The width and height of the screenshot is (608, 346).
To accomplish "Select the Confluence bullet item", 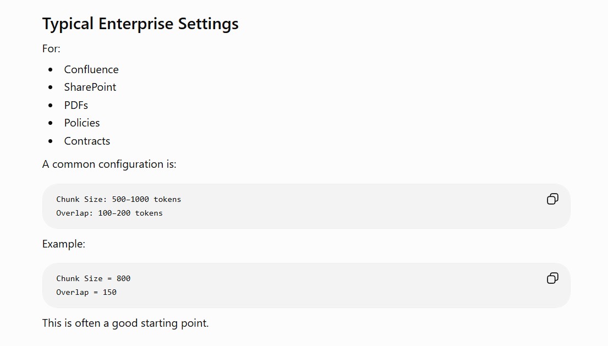I will pyautogui.click(x=91, y=69).
